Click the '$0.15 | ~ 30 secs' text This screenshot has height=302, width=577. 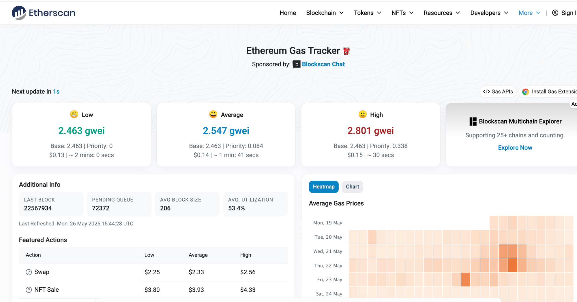pos(371,155)
